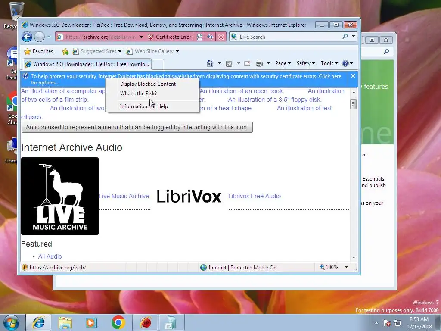Click the menu toggle icon button
This screenshot has width=441, height=331.
pyautogui.click(x=137, y=127)
